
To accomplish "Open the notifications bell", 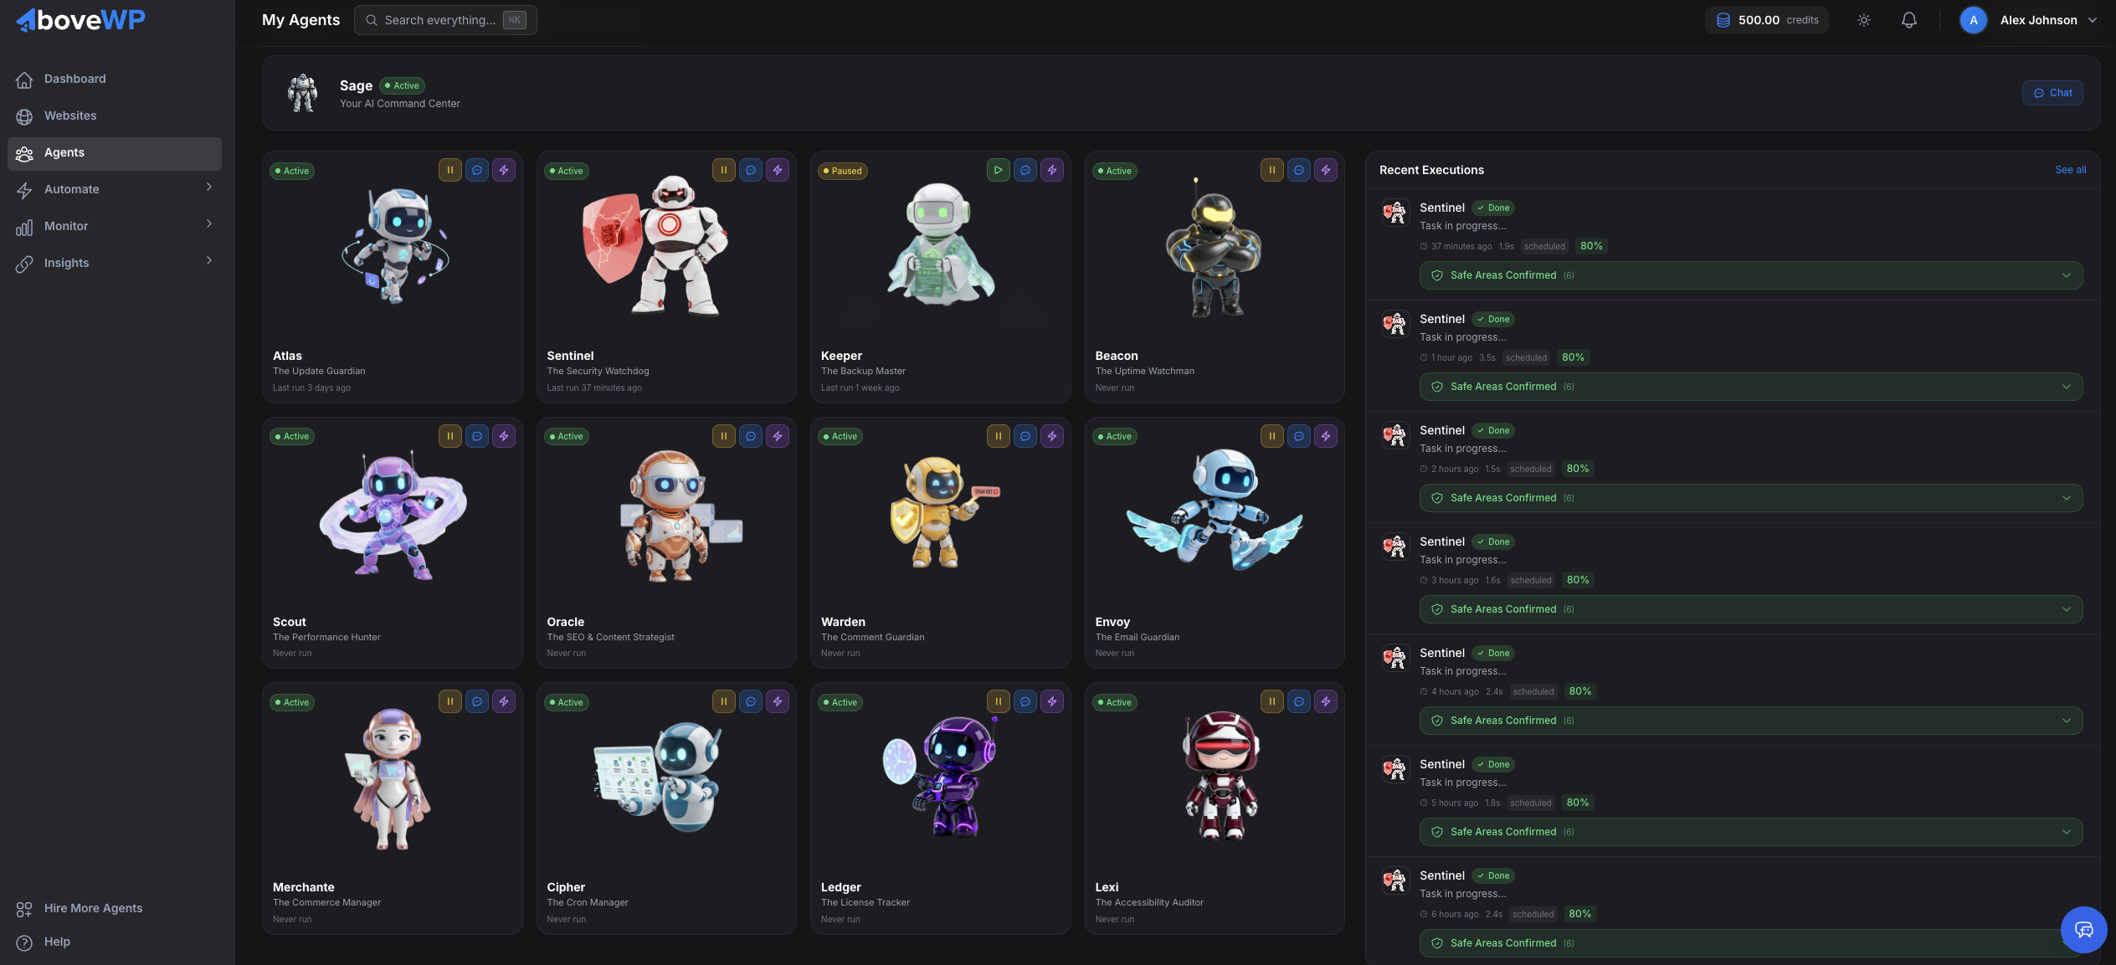I will (x=1909, y=19).
